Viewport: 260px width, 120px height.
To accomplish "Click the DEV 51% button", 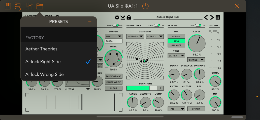I will click(x=100, y=66).
